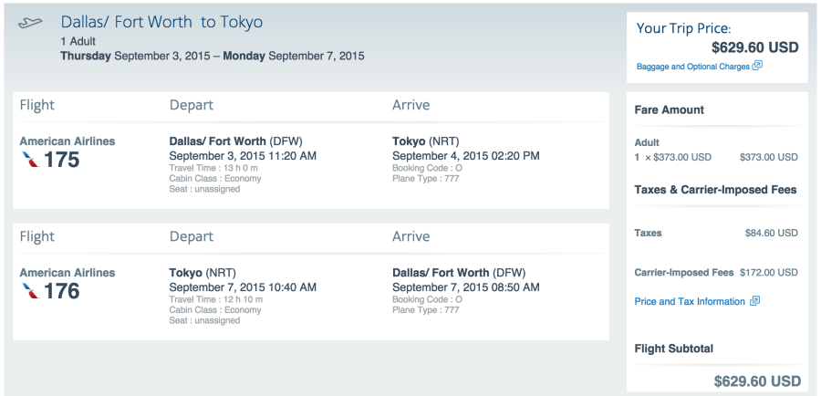The width and height of the screenshot is (821, 396).
Task: Click the airplane icon beside the trip title
Action: [30, 23]
